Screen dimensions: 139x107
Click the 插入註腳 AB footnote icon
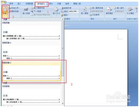[x=26, y=10]
